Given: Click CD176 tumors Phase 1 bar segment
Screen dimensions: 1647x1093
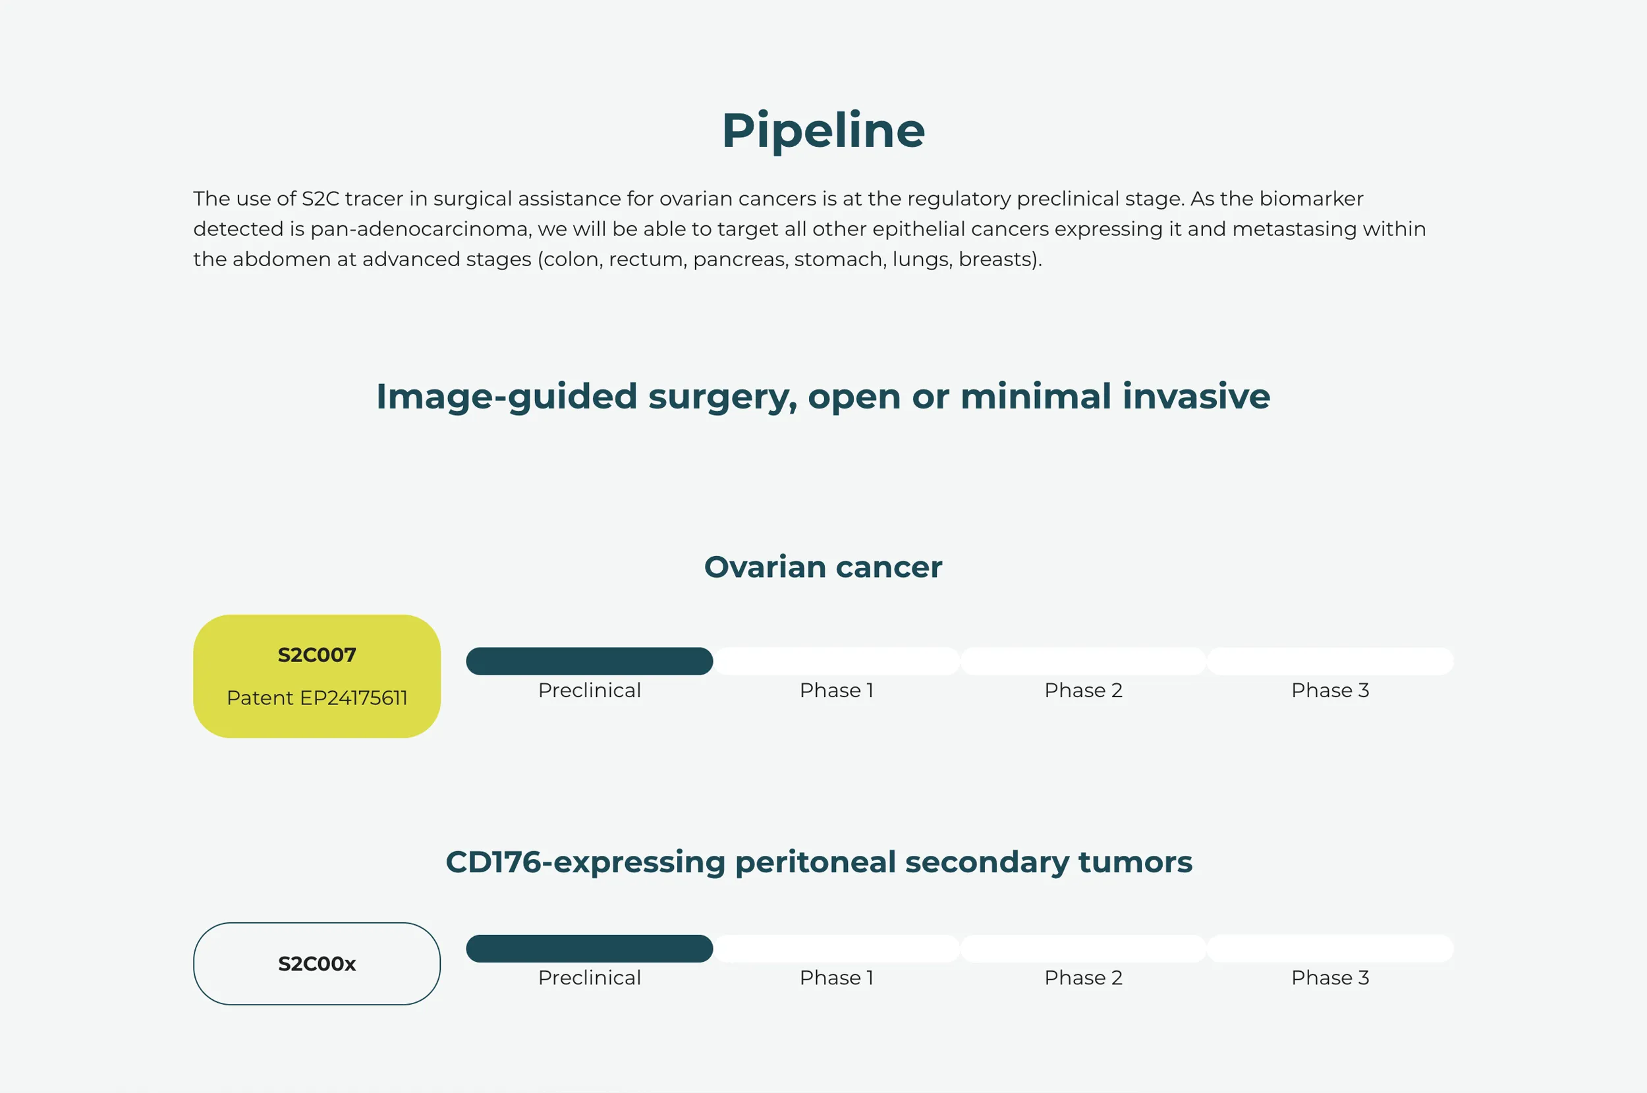Looking at the screenshot, I should coord(837,949).
